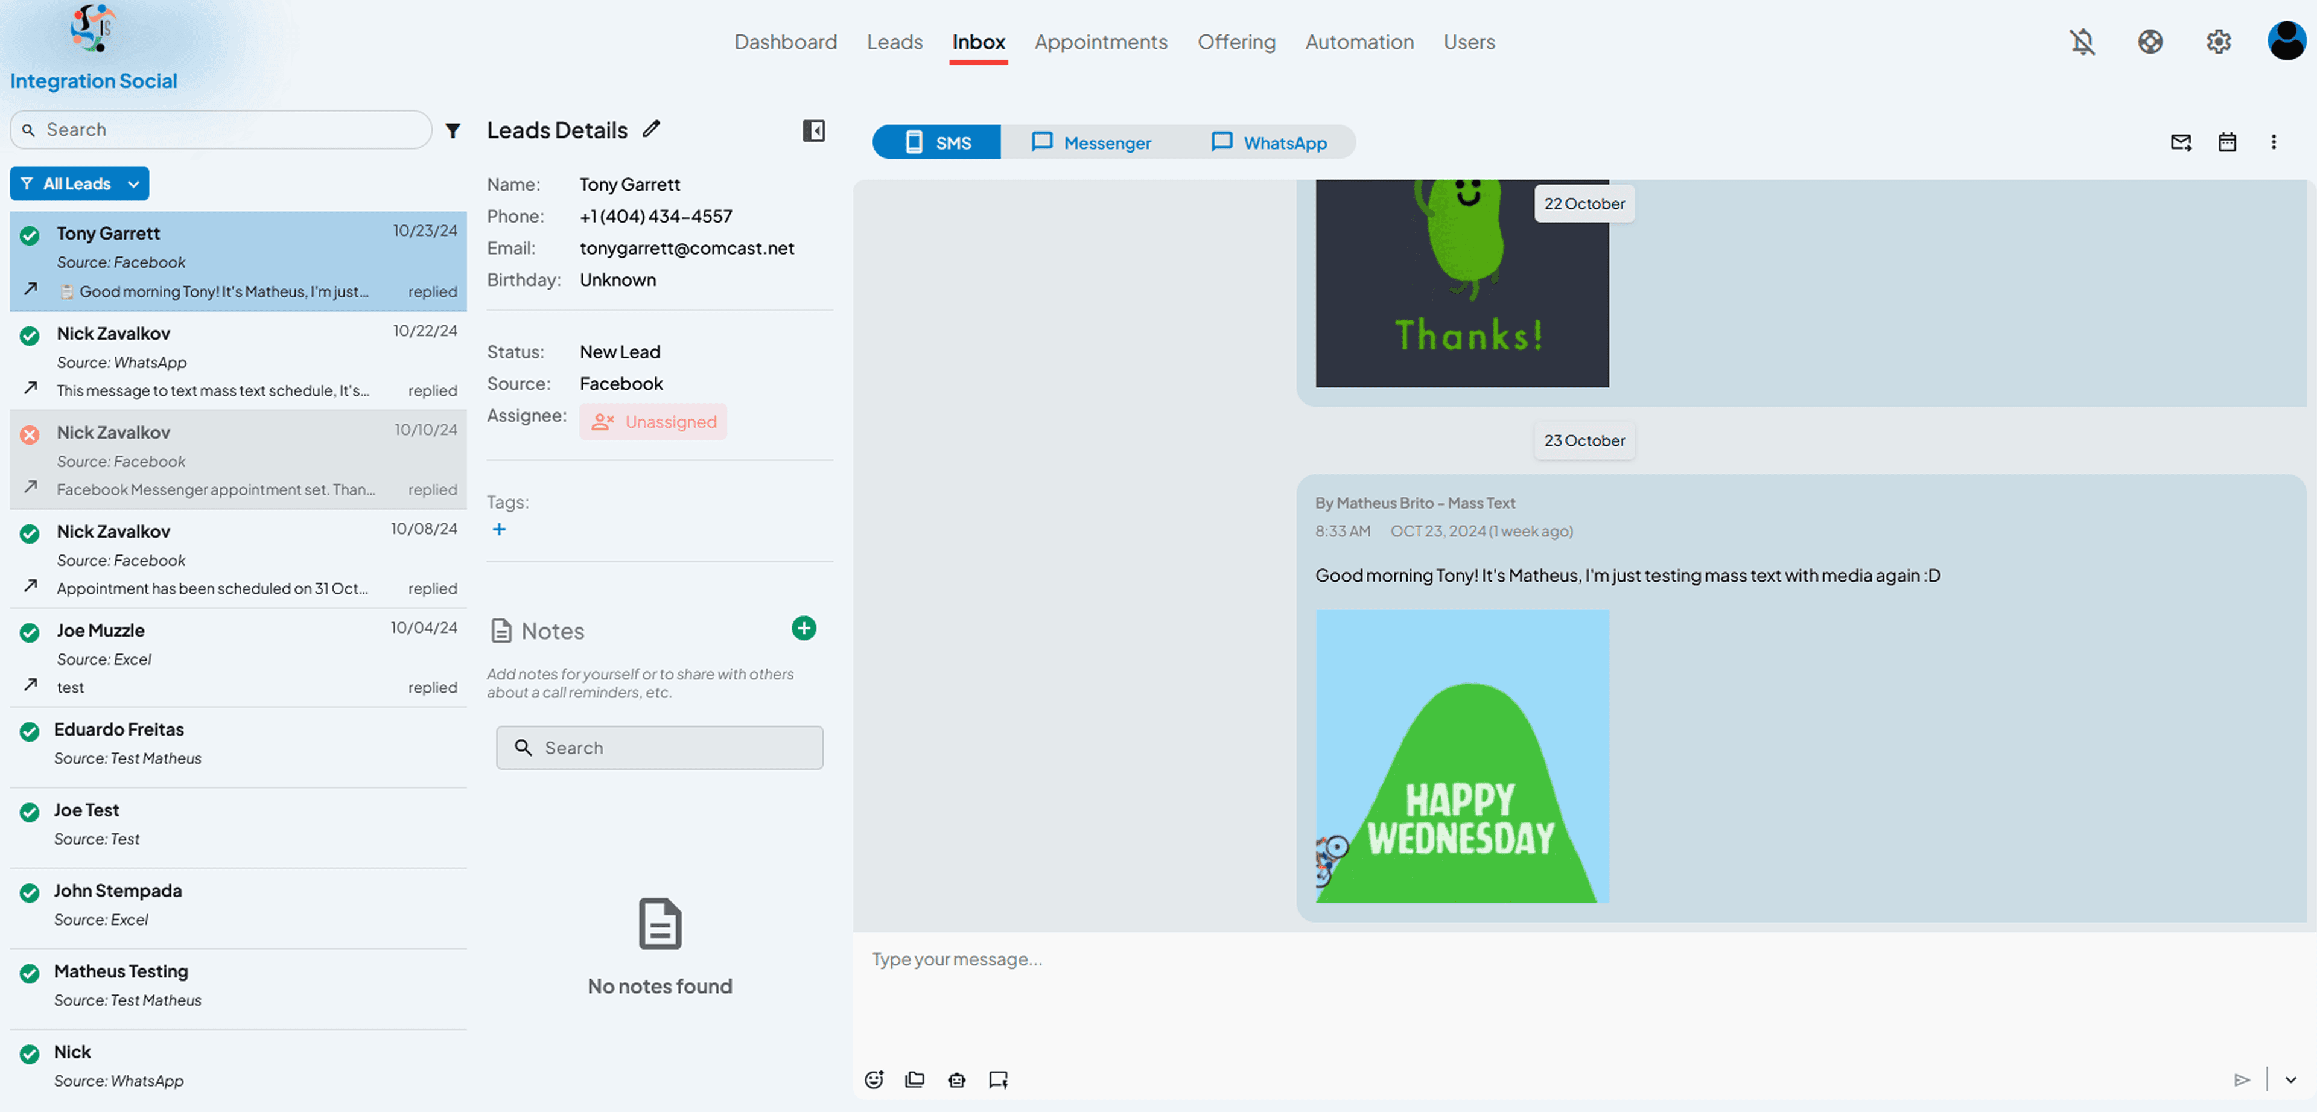Expand send options chevron next to send
The image size is (2317, 1112).
pyautogui.click(x=2290, y=1079)
